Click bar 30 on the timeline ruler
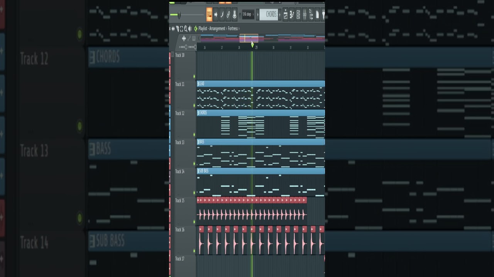 pos(273,48)
